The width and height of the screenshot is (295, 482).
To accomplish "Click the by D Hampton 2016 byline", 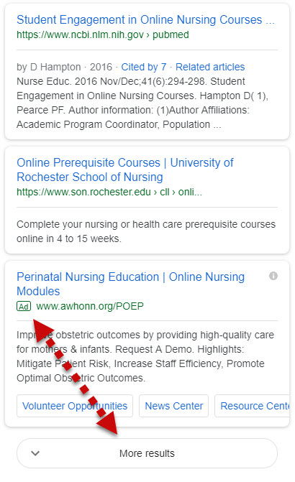I will click(x=64, y=67).
